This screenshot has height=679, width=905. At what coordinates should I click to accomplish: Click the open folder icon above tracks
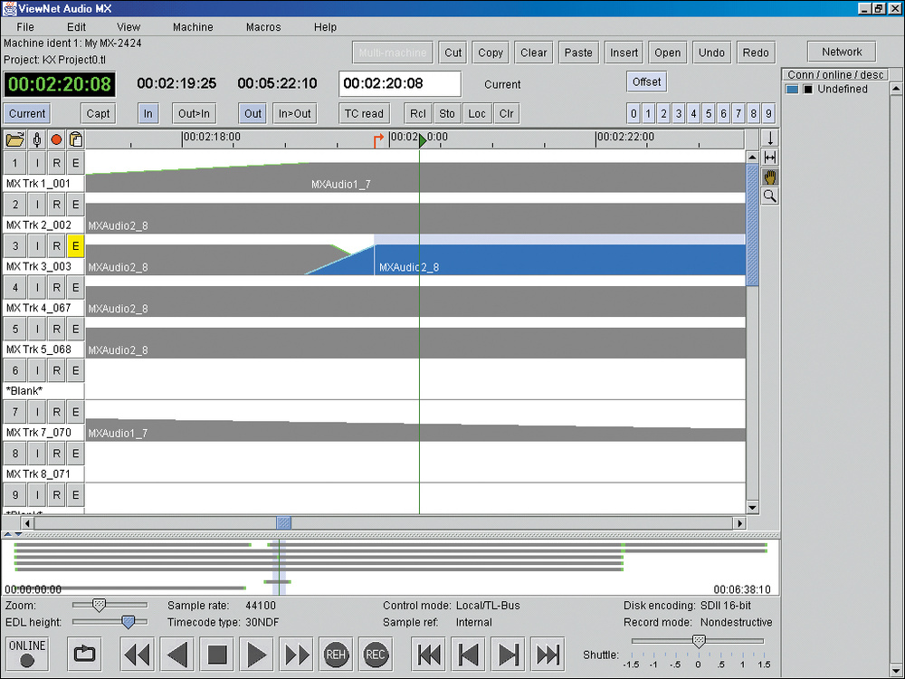(x=14, y=139)
